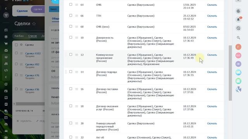Click template name Договор подряда (Россия)

(x=106, y=73)
